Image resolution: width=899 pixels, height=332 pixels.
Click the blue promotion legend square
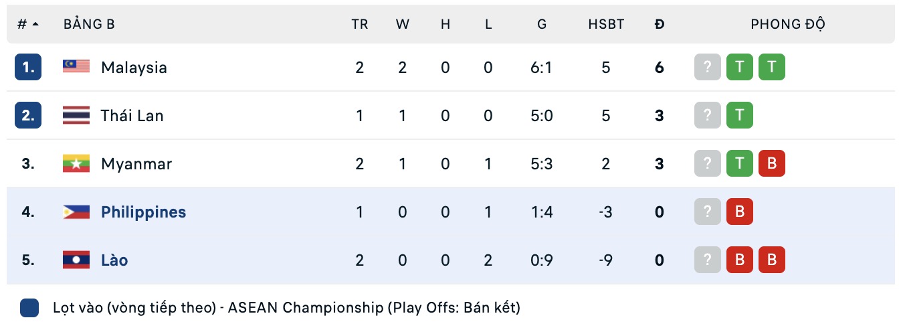29,308
